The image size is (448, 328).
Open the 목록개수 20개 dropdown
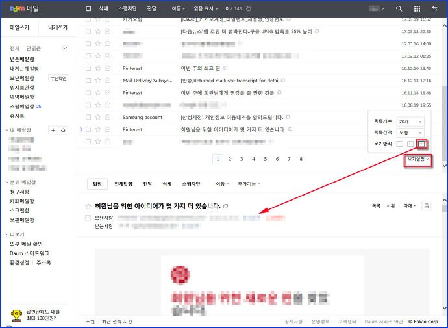click(x=410, y=121)
